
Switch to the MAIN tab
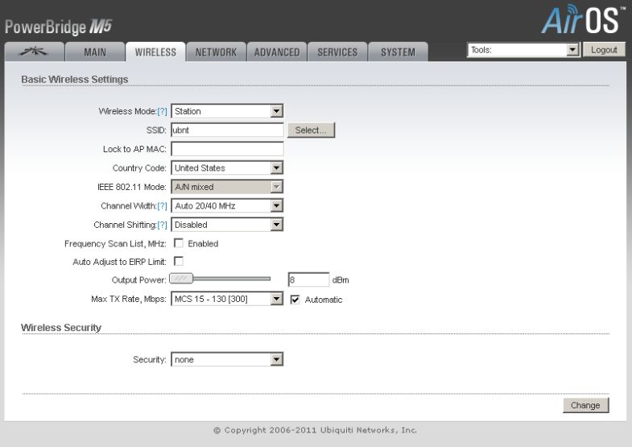click(x=95, y=52)
